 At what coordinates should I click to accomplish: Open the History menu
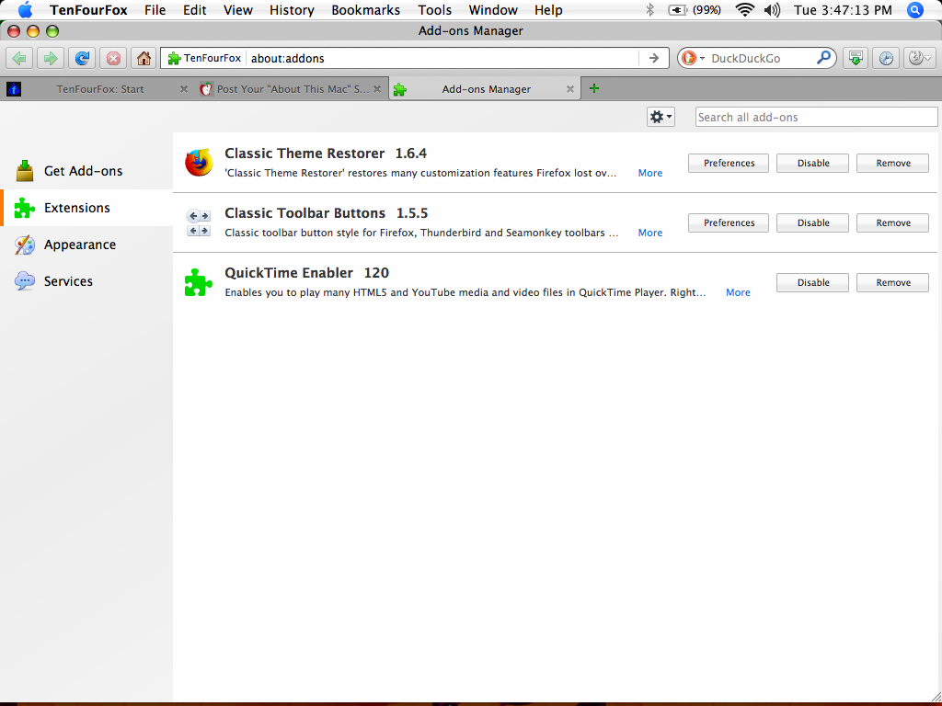click(x=292, y=9)
